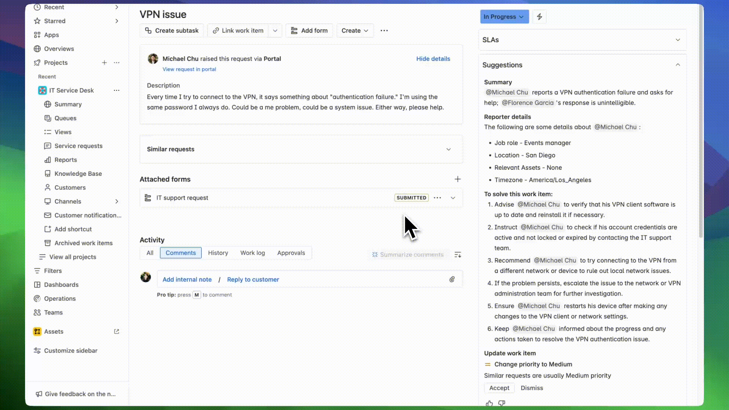
Task: Open the Work log tab
Action: 252,253
